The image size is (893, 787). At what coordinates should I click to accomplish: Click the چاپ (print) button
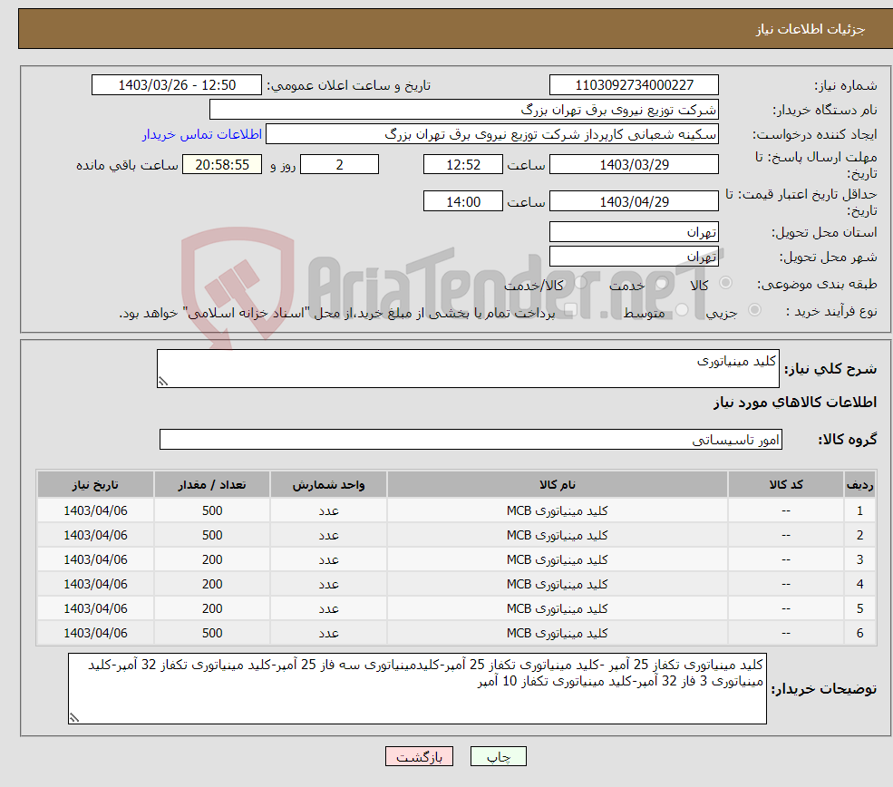tap(498, 756)
